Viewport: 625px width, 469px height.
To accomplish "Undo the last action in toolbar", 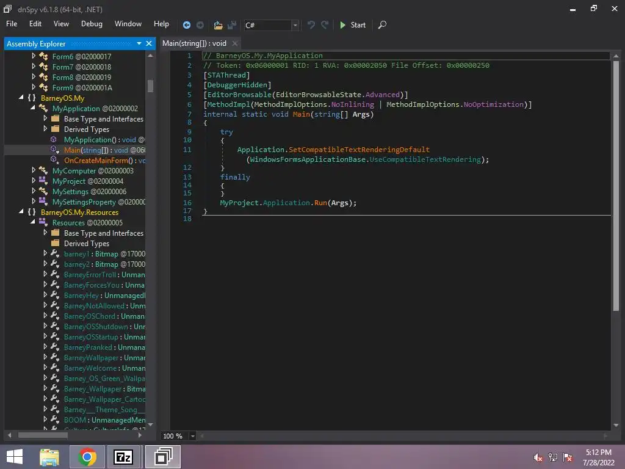I will (311, 25).
